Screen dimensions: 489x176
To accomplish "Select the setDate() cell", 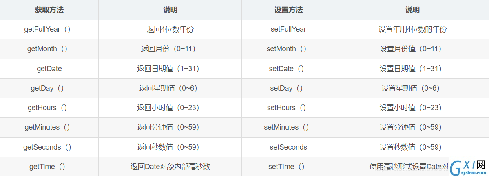I will (288, 69).
